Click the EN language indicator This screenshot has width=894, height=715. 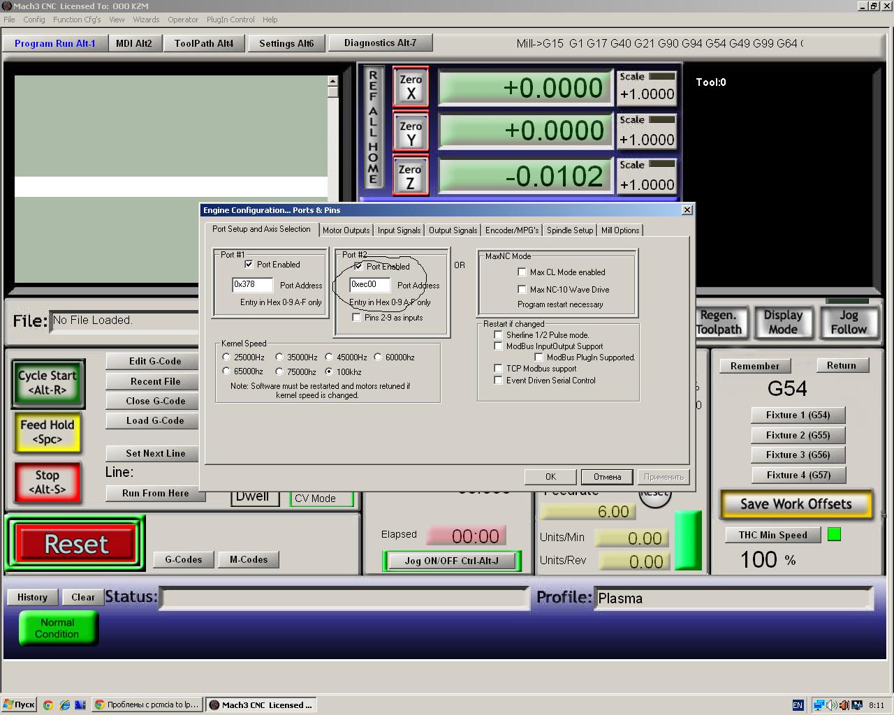click(798, 705)
